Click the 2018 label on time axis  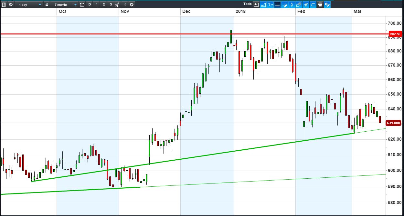[240, 12]
